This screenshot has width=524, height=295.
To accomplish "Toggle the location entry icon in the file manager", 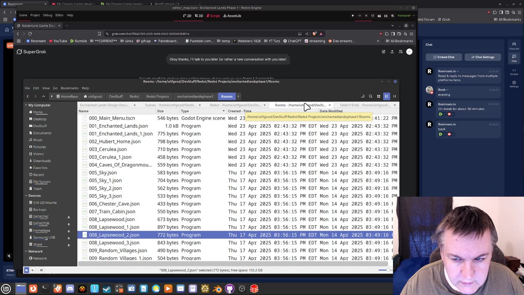I will [363, 96].
